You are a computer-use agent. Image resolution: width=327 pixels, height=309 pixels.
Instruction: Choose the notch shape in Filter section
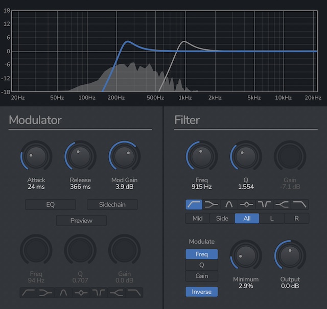click(265, 204)
